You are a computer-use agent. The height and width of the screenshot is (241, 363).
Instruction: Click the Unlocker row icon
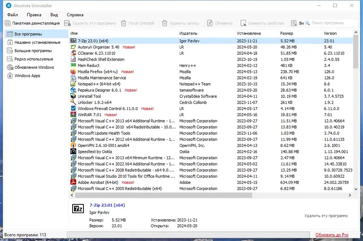coord(73,102)
